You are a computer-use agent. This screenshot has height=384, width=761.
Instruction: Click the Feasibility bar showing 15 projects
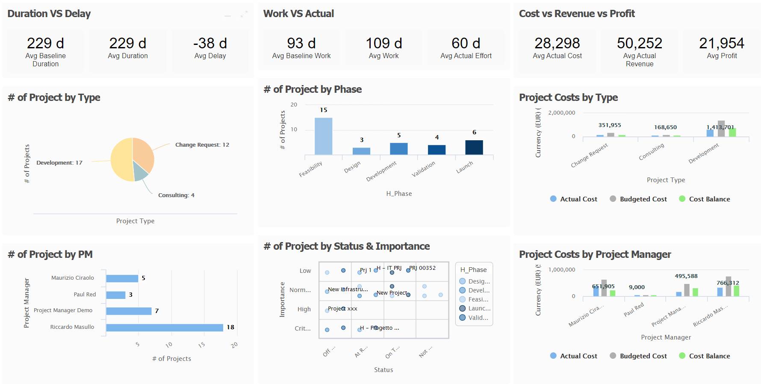point(323,137)
